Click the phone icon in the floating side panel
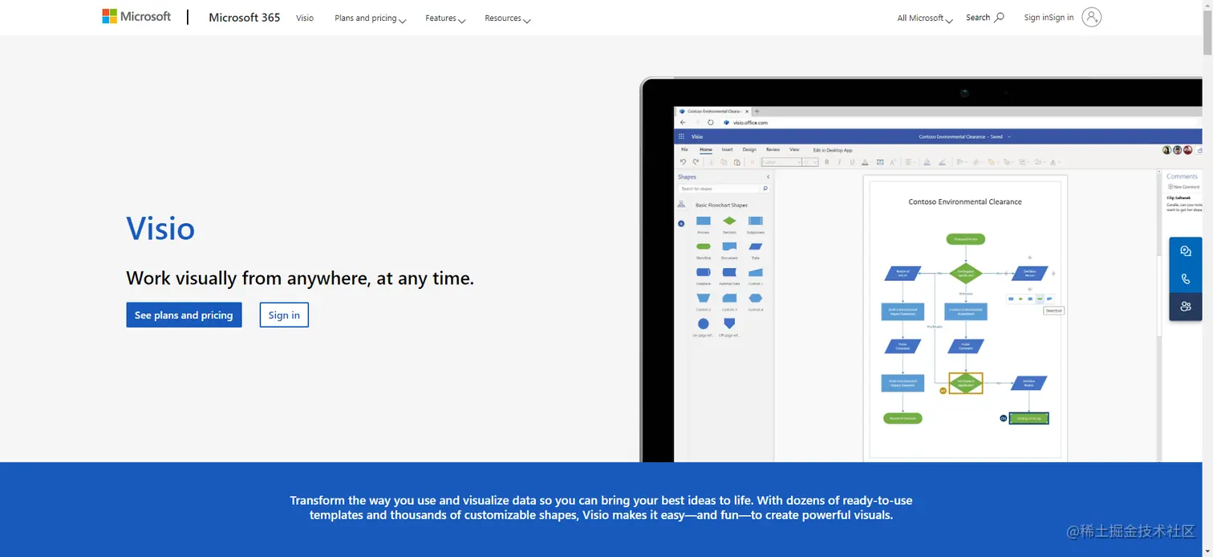 coord(1186,278)
